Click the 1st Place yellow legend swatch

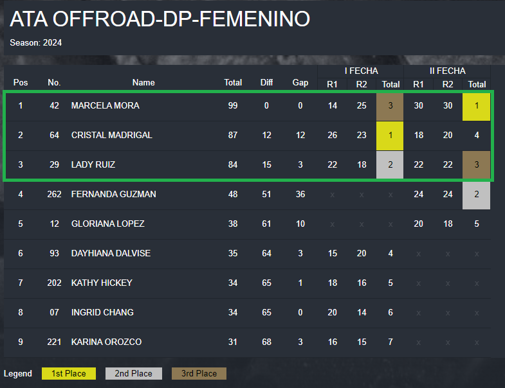tap(69, 373)
